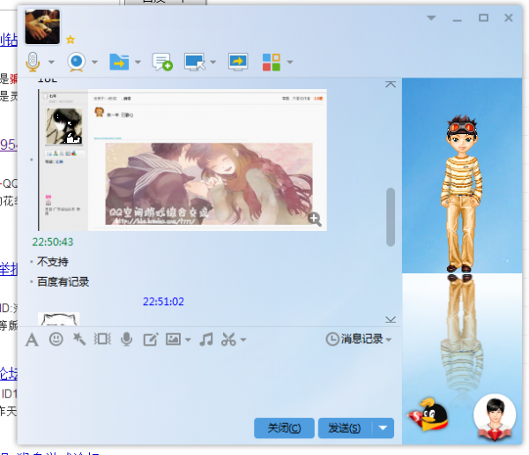Zoom the shared screenshot via magnifier
Image resolution: width=529 pixels, height=455 pixels.
pos(315,219)
